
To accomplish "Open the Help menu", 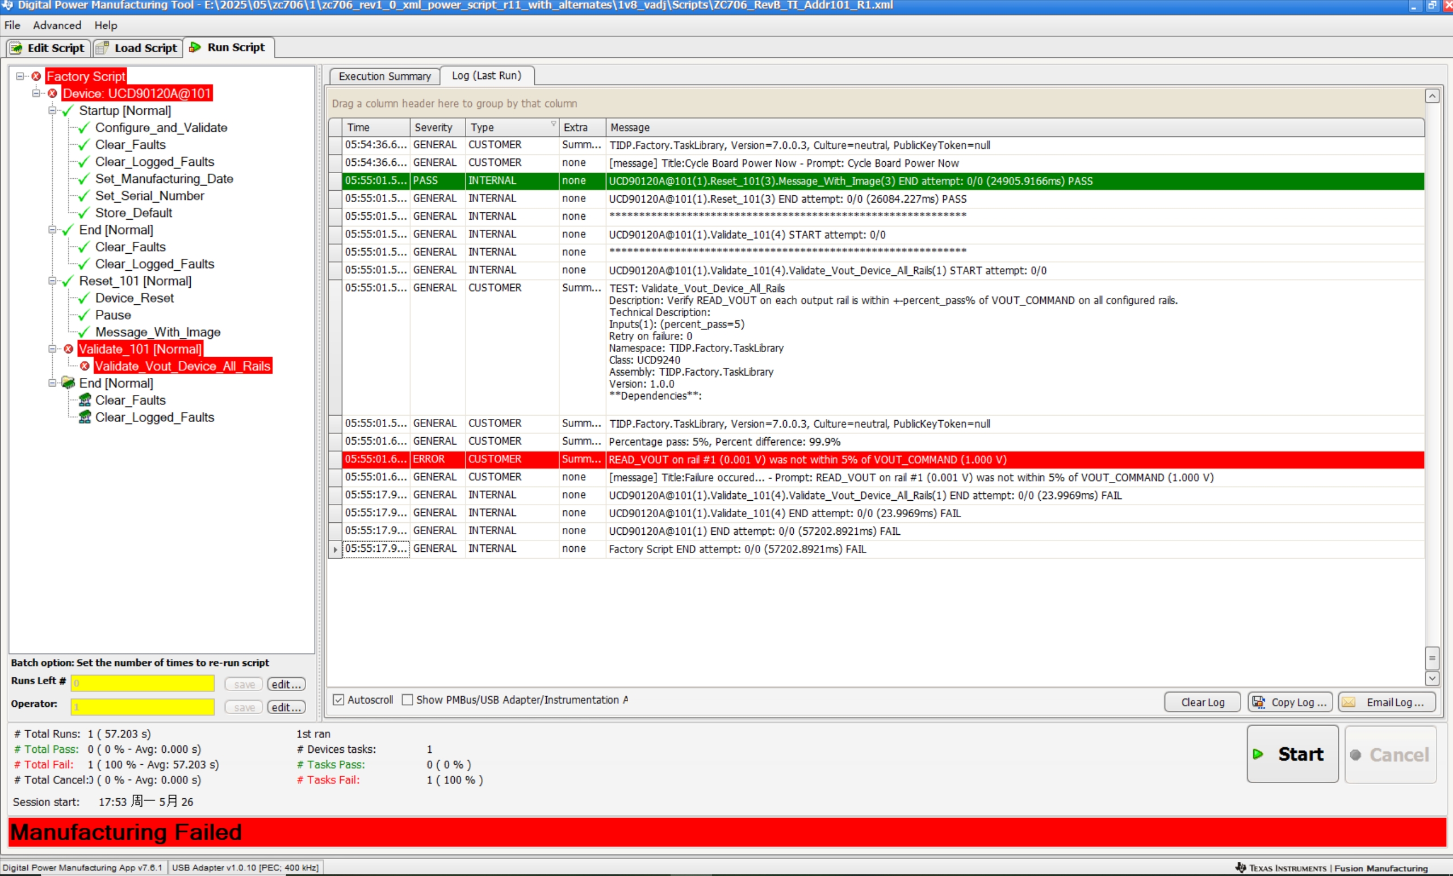I will click(106, 26).
